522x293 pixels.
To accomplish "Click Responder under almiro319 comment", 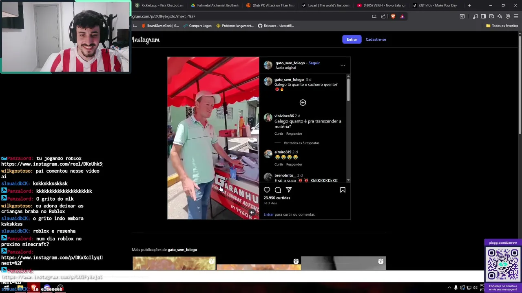I will (x=294, y=164).
